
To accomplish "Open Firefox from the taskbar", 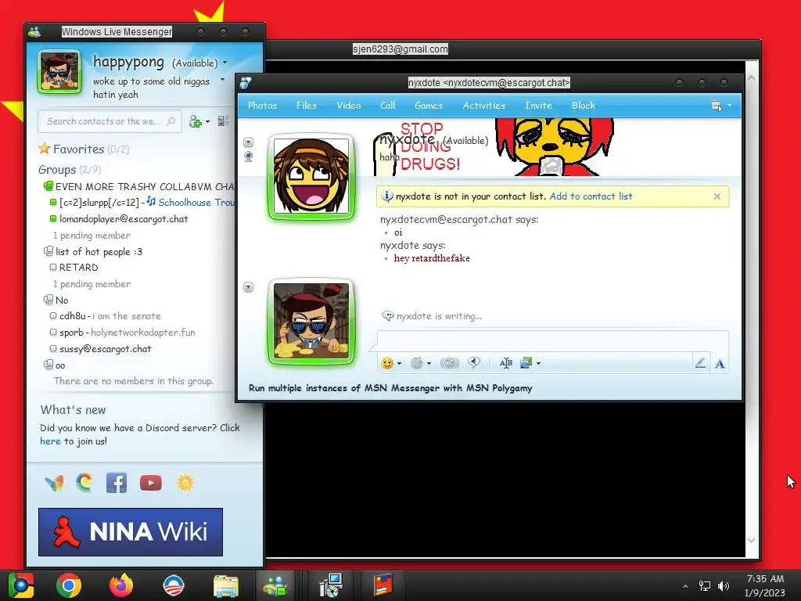I will [121, 585].
